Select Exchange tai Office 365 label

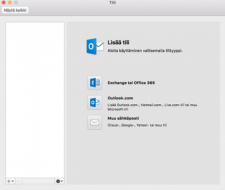point(131,83)
